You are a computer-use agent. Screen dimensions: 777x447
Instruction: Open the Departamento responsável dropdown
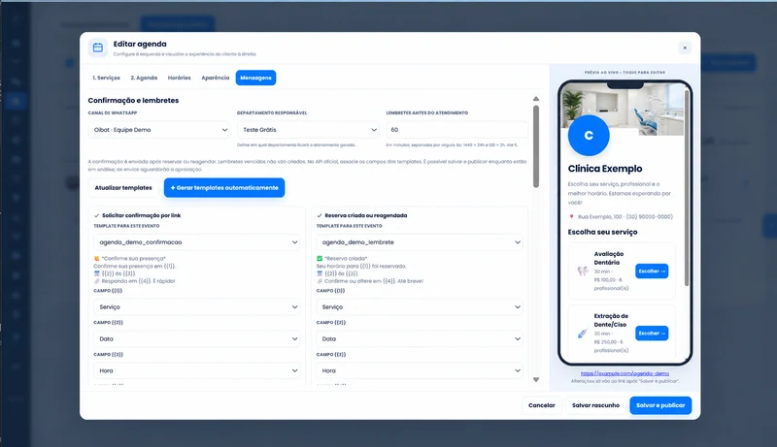click(309, 130)
